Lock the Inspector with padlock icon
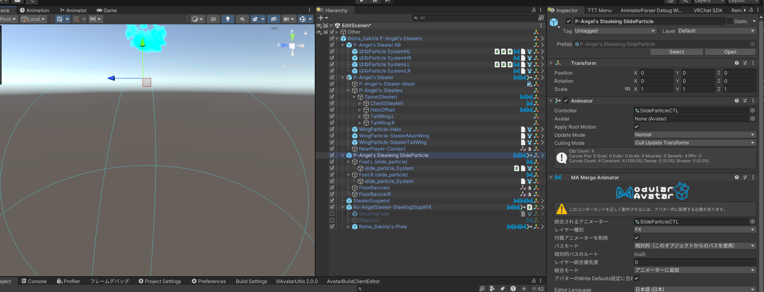The image size is (764, 292). coord(751,10)
